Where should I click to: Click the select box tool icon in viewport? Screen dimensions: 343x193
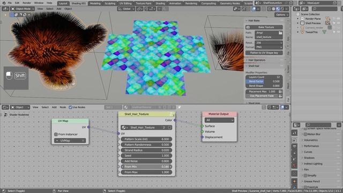pos(12,14)
